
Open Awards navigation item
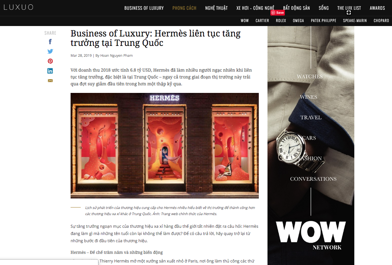point(377,8)
